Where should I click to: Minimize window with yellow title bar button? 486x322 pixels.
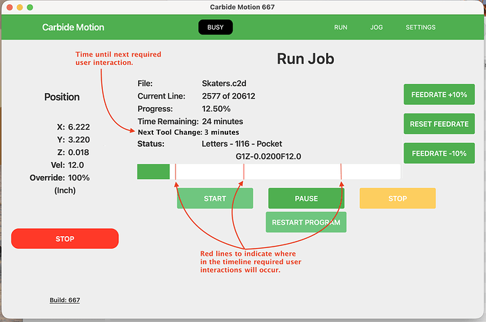tap(20, 7)
